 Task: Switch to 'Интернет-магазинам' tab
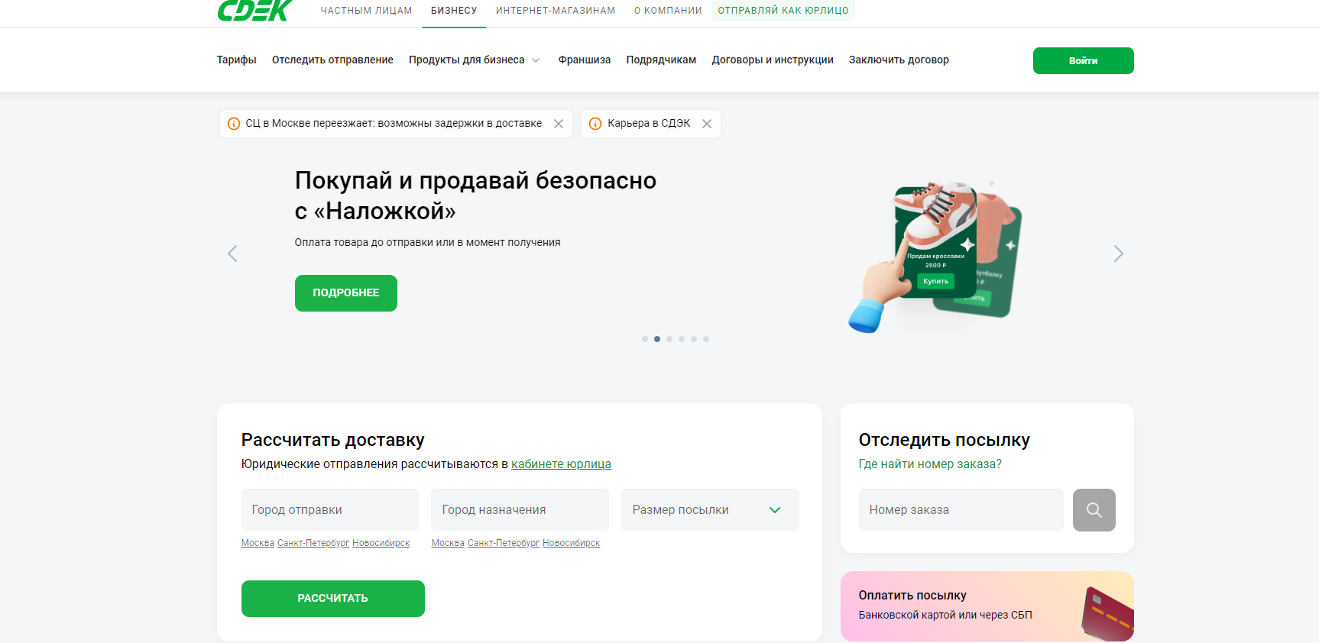[555, 11]
